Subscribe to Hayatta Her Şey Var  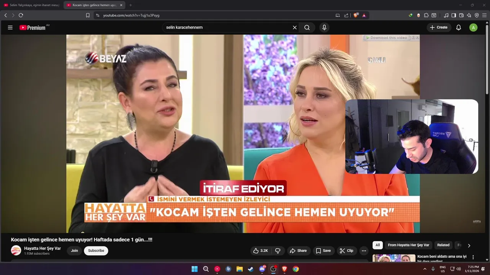[96, 251]
